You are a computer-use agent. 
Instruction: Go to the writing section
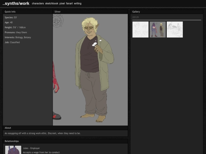[77, 3]
